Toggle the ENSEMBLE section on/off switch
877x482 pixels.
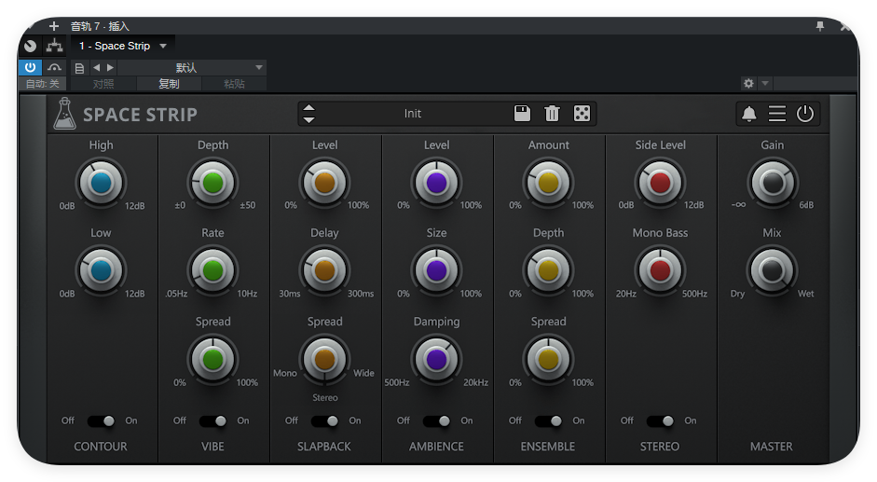(548, 421)
